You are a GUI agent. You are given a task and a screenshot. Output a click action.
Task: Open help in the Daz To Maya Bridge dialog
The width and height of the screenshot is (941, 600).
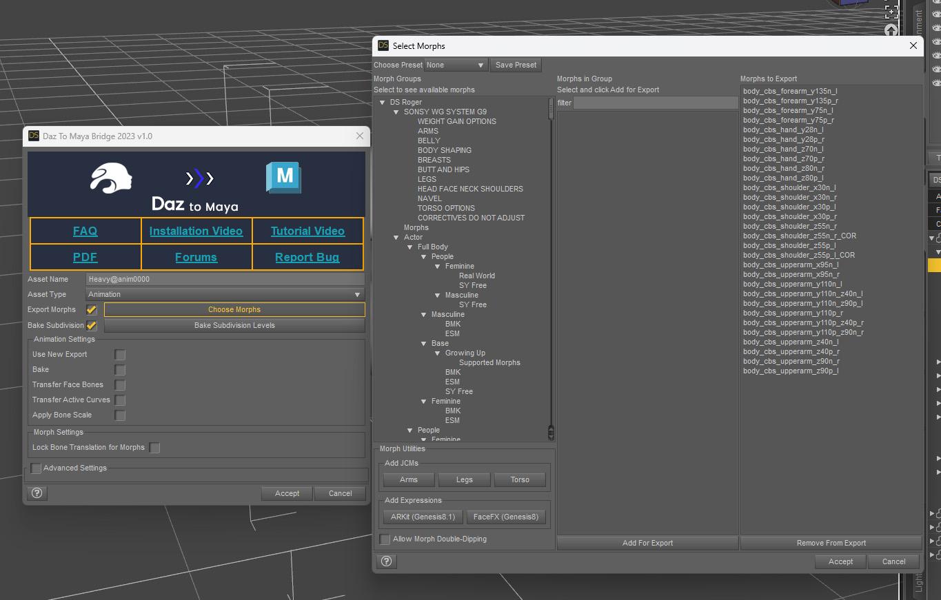click(37, 493)
